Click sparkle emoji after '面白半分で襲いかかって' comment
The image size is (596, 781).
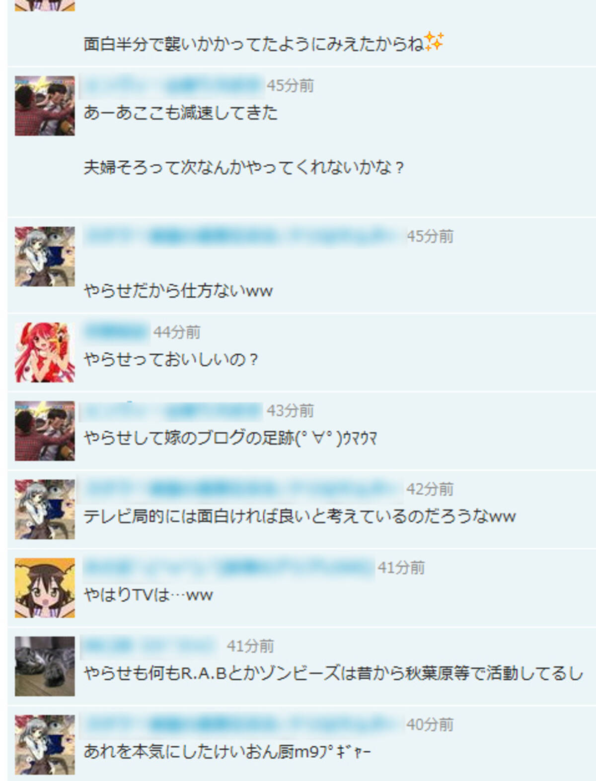click(x=434, y=42)
